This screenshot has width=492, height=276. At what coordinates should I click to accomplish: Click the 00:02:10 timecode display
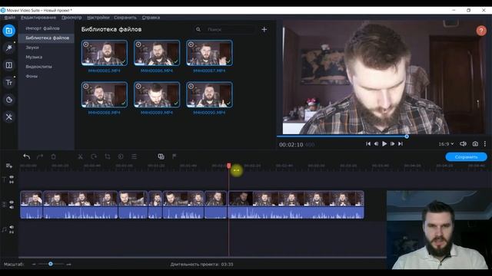(291, 145)
